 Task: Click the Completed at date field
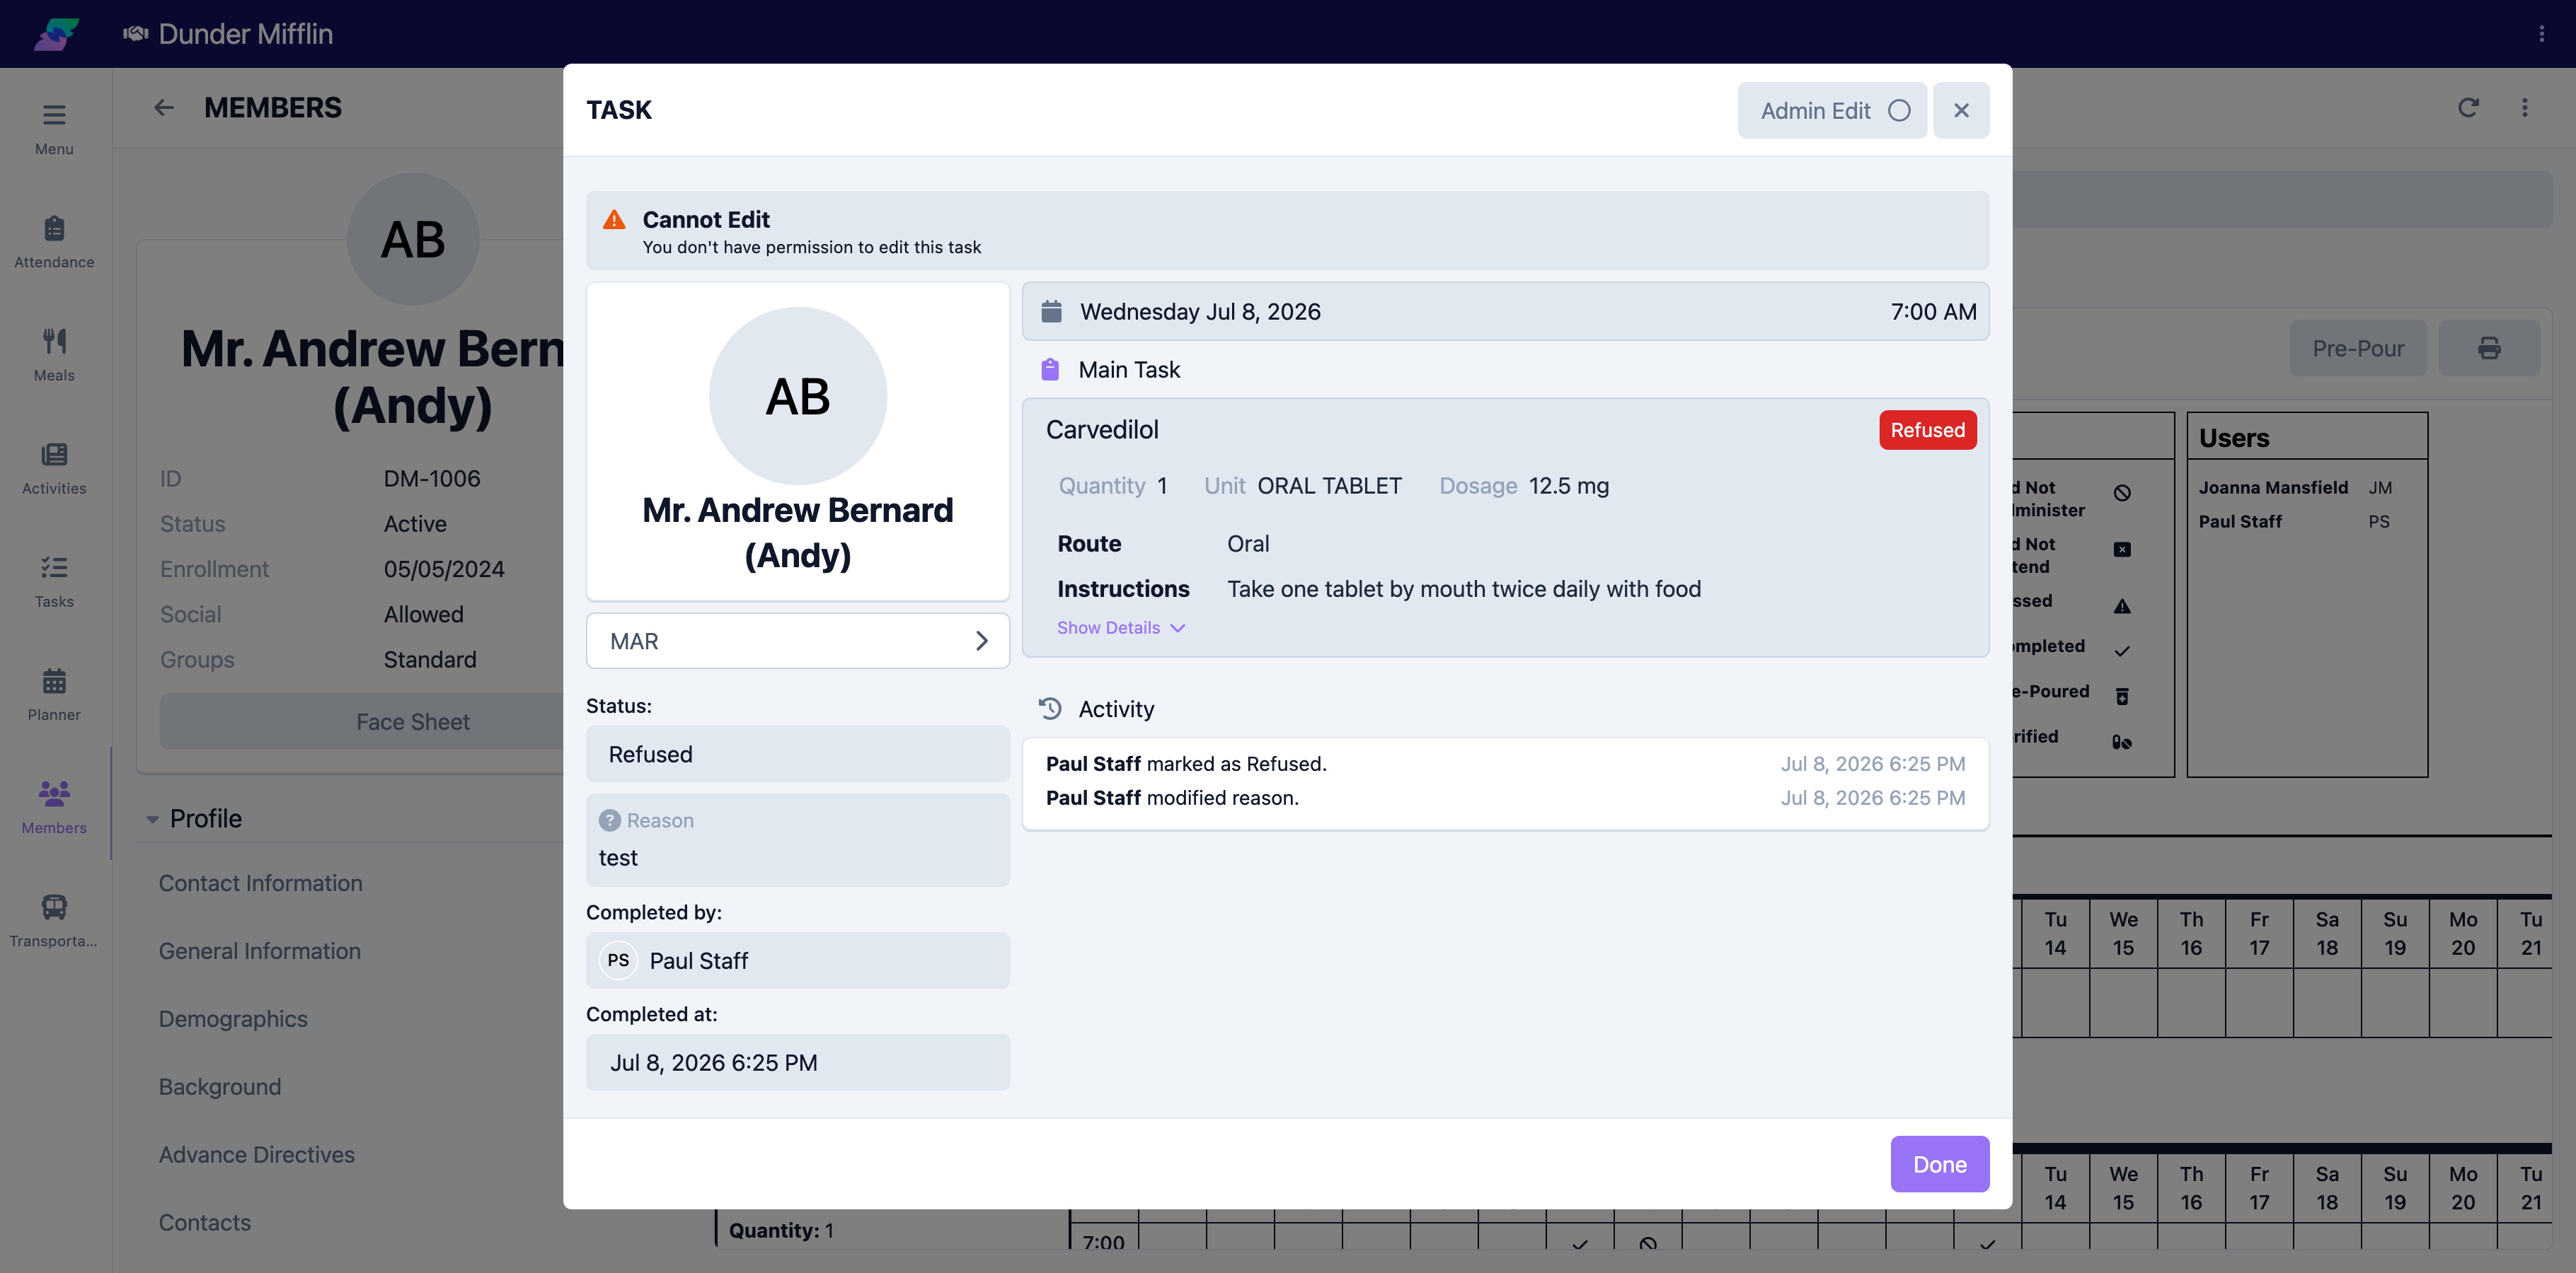797,1062
